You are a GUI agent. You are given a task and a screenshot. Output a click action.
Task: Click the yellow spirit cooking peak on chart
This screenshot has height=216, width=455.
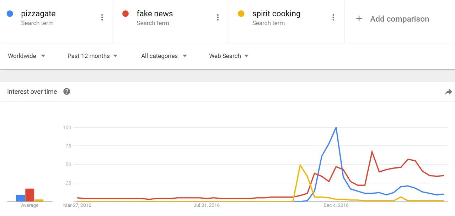[300, 165]
